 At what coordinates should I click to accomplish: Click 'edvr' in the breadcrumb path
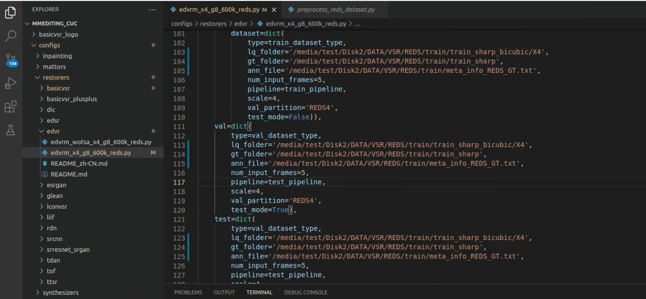pos(242,24)
